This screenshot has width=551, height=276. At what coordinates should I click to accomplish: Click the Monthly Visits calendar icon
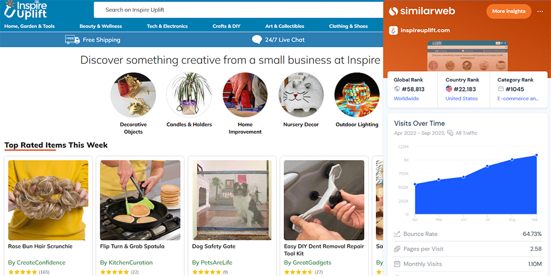coord(397,264)
